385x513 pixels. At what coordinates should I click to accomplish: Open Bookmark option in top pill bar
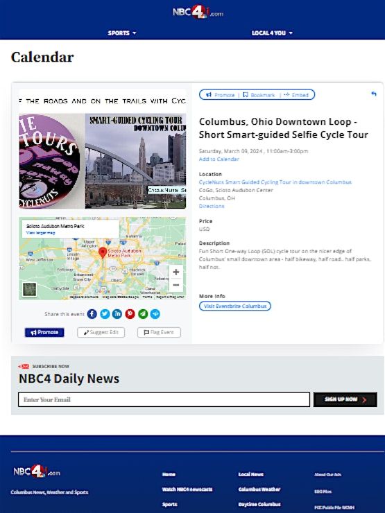pyautogui.click(x=259, y=95)
